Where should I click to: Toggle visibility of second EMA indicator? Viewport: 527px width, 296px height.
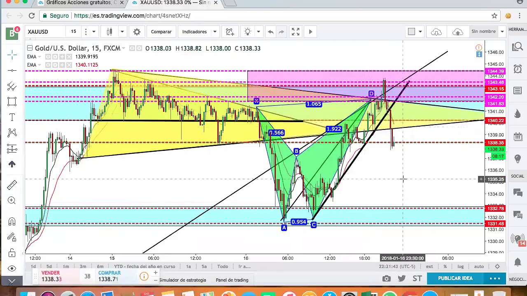tap(48, 65)
